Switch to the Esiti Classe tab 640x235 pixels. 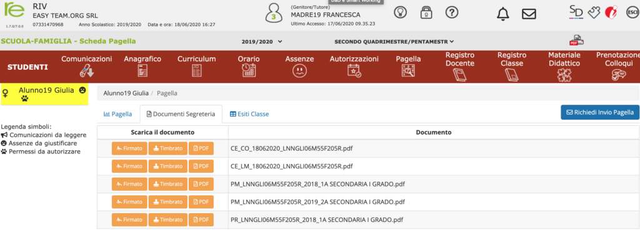[249, 114]
